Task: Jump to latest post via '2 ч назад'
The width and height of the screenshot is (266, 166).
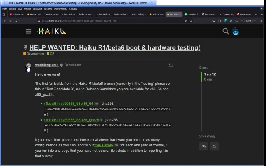Action: tap(207, 136)
